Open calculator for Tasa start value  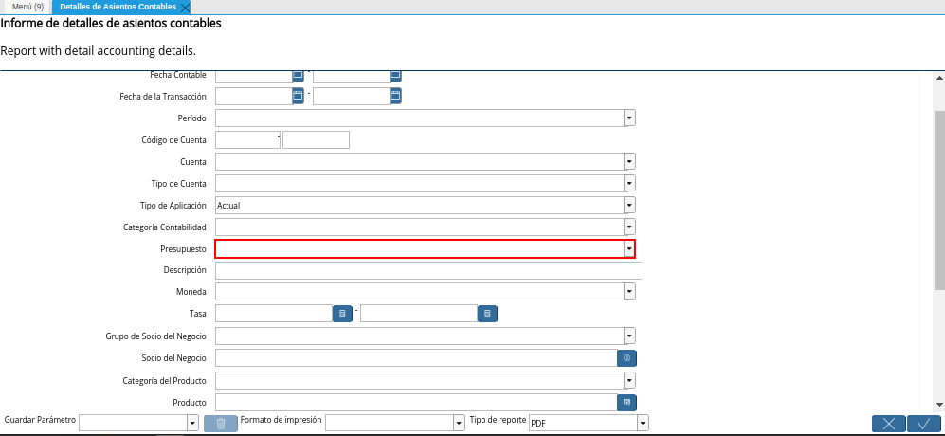pos(342,314)
